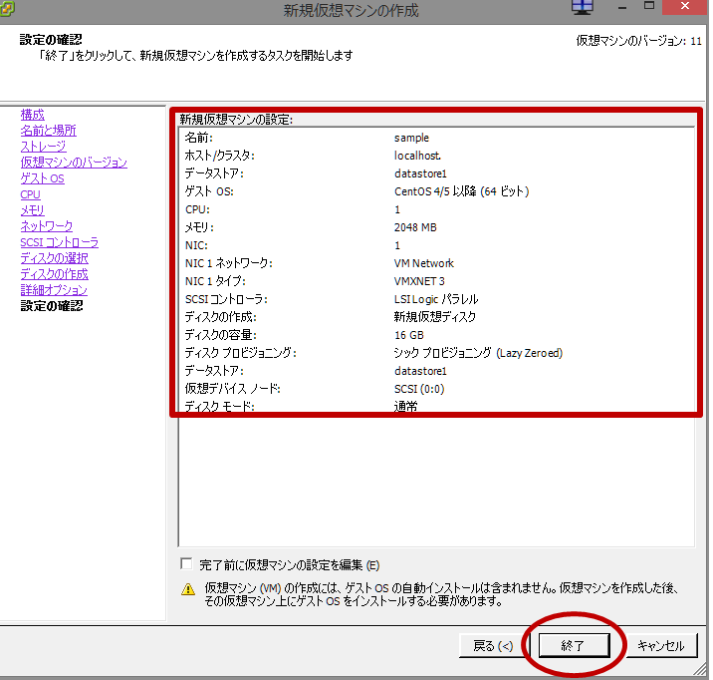
Task: Go to ディスクの選択 step
Action: [x=54, y=258]
